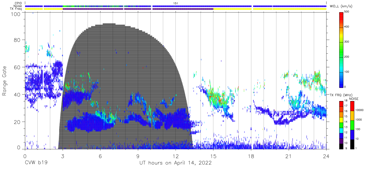
Task: Click the 'NOISE' legend title
Action: pos(353,99)
